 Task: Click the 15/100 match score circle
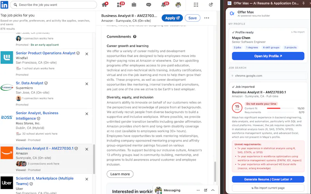click(237, 108)
